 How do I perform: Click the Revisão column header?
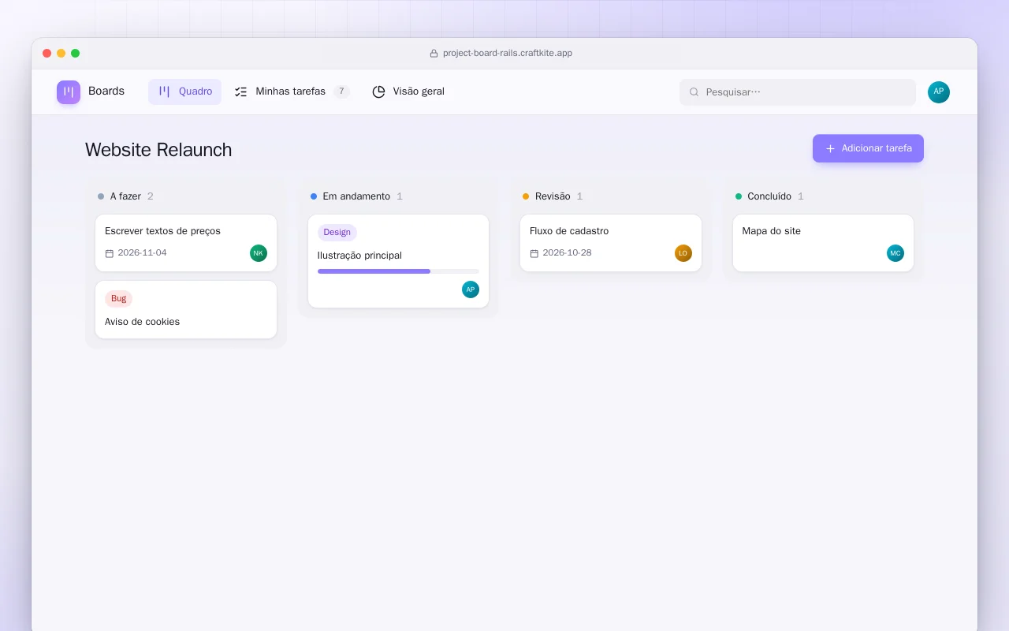(x=553, y=196)
